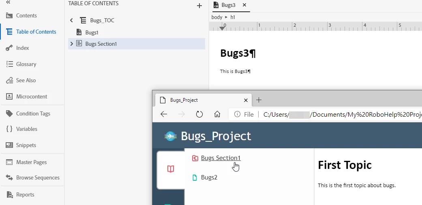Click the red Bugs Section1 folder icon
Image resolution: width=422 pixels, height=205 pixels.
(195, 158)
